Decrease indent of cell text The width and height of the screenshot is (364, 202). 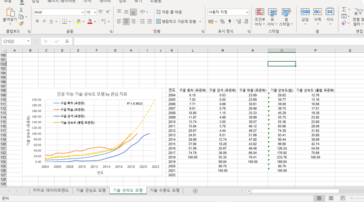(142, 21)
